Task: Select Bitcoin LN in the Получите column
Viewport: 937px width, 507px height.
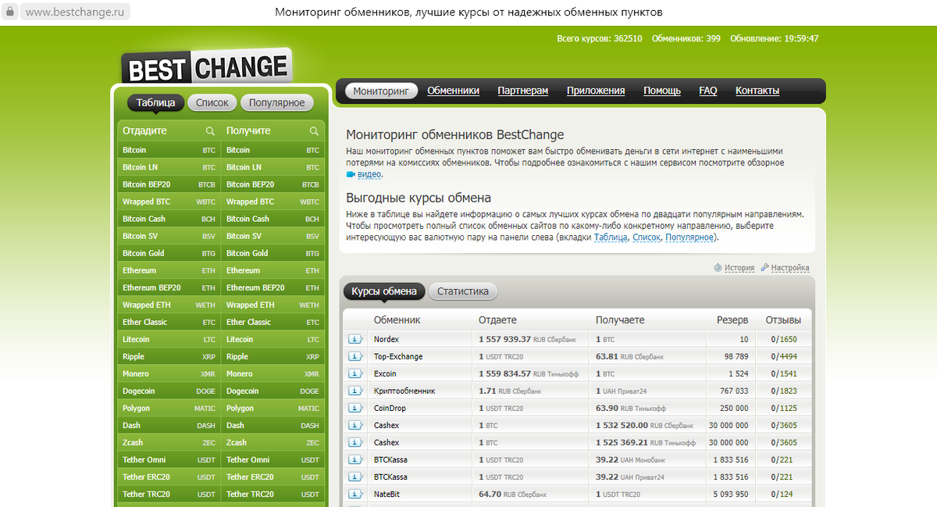Action: (273, 167)
